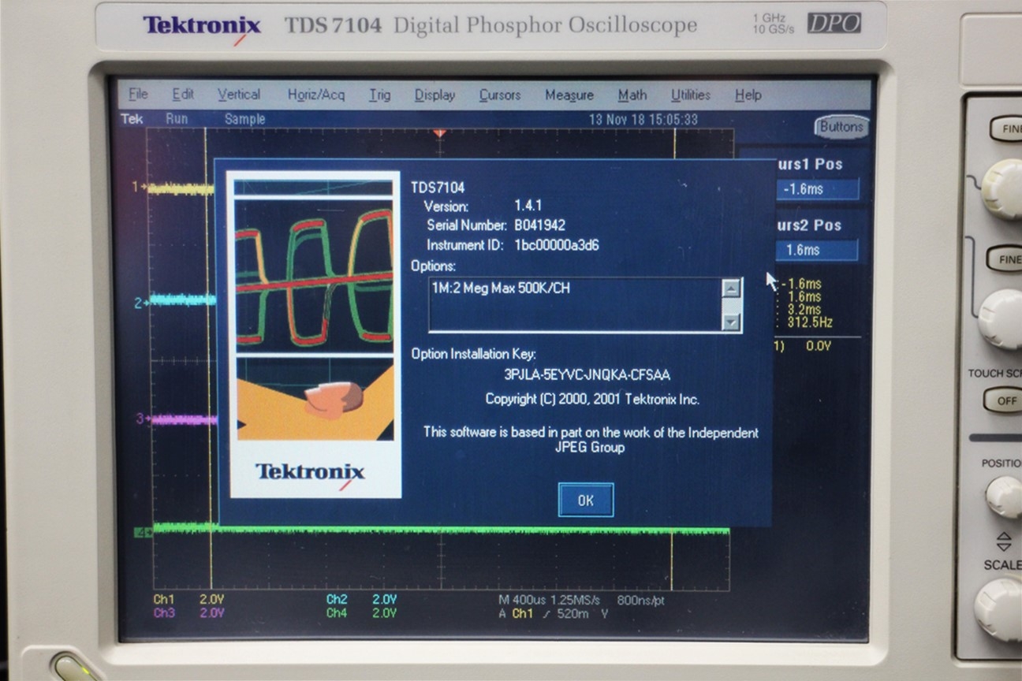Click the Copyright (C) 2000, 2001 Tektronix line
The height and width of the screenshot is (681, 1022).
[x=592, y=400]
